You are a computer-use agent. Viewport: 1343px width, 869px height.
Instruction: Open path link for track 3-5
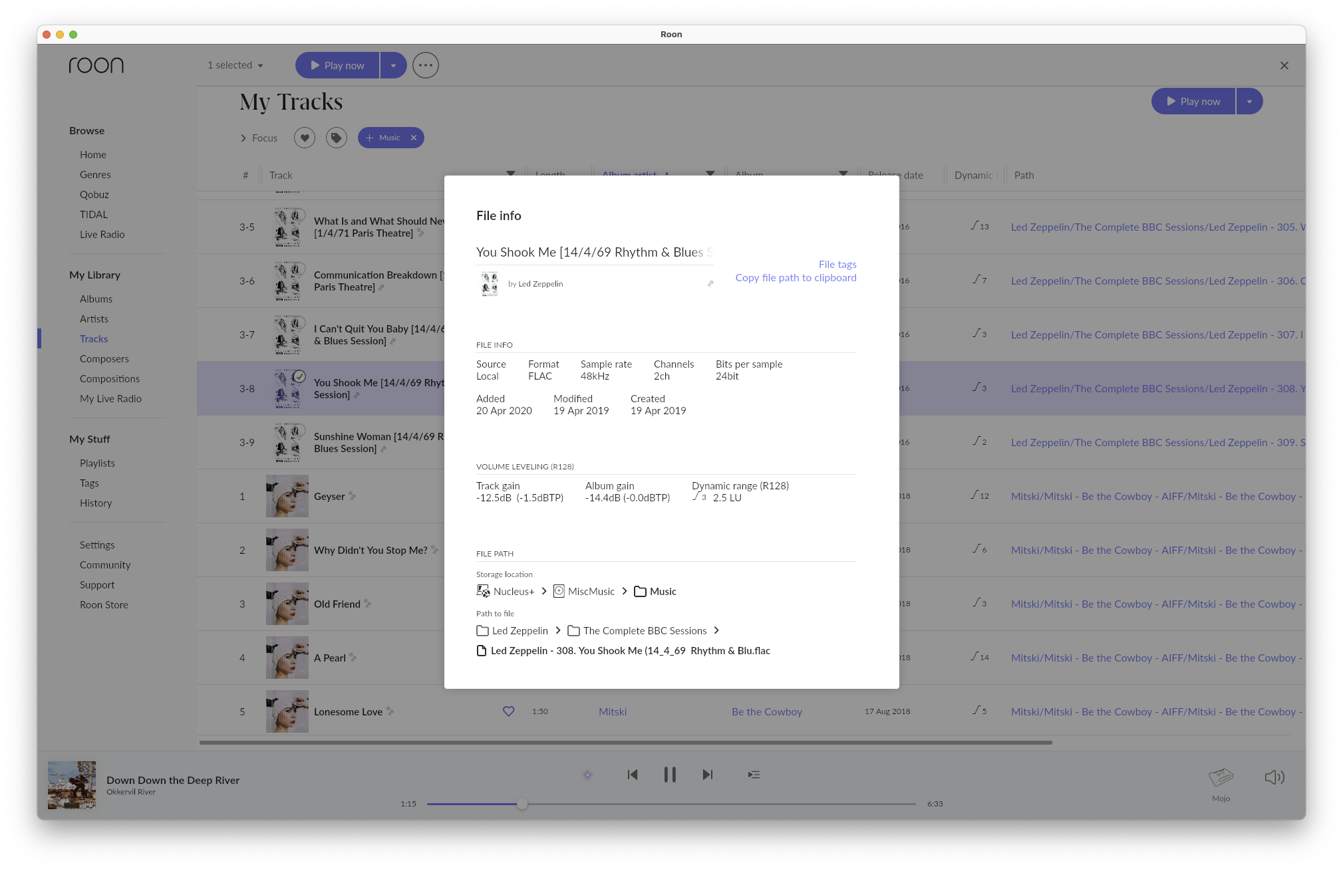pos(1157,227)
